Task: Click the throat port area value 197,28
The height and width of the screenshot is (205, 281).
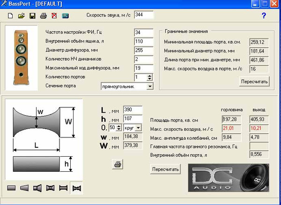Action: pos(231,119)
